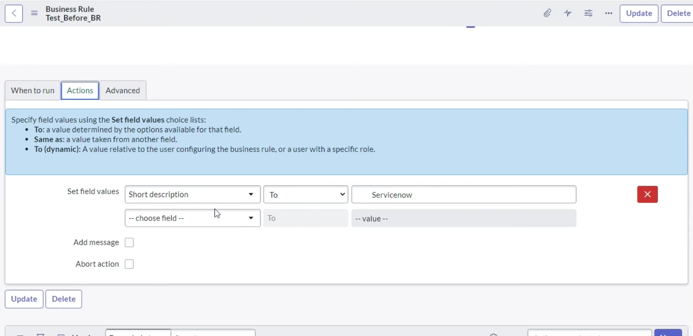This screenshot has width=693, height=336.
Task: Click the Servicenow value input field
Action: (x=463, y=195)
